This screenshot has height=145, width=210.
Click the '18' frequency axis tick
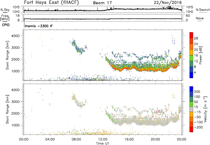[x=18, y=16]
